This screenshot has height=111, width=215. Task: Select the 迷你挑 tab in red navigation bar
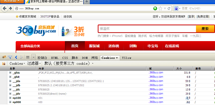click(114, 46)
